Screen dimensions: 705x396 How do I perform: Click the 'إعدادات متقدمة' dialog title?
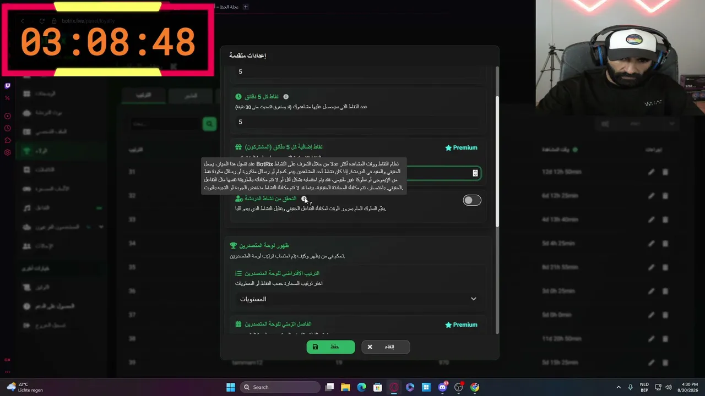coord(248,56)
